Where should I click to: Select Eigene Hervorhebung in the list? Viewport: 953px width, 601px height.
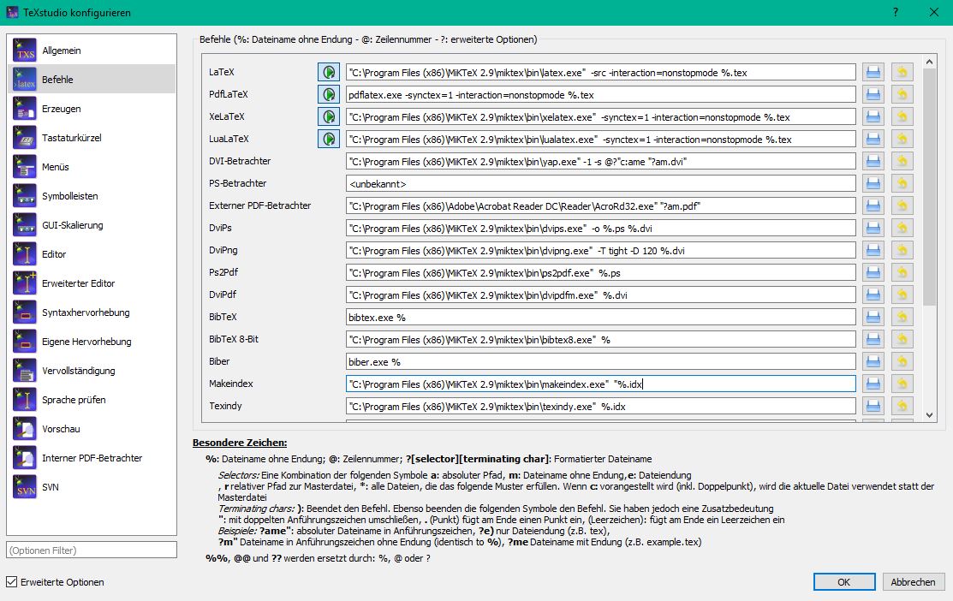click(92, 342)
